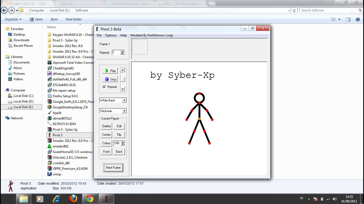Image resolution: width=364 pixels, height=204 pixels.
Task: Select Network in sidebar
Action: 14,118
